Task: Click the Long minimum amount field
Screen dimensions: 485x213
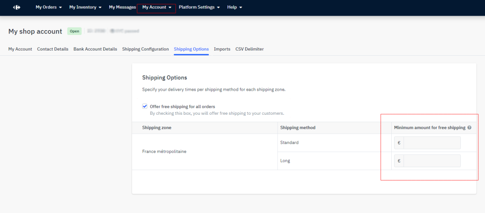Action: [x=431, y=161]
